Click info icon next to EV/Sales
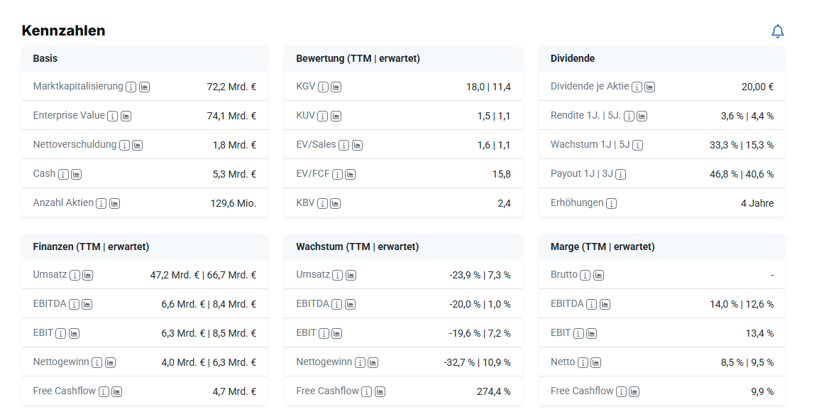This screenshot has height=412, width=814. tap(344, 145)
